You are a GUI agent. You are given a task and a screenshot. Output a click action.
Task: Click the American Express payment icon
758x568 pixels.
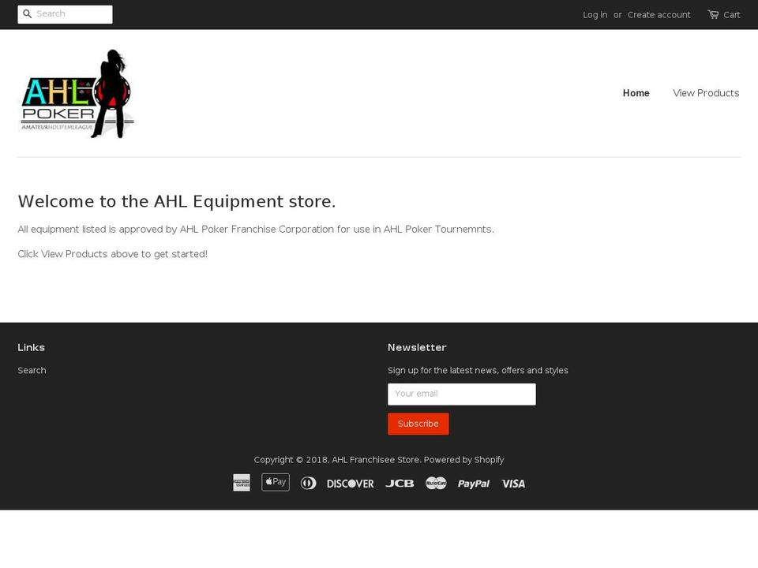coord(242,483)
